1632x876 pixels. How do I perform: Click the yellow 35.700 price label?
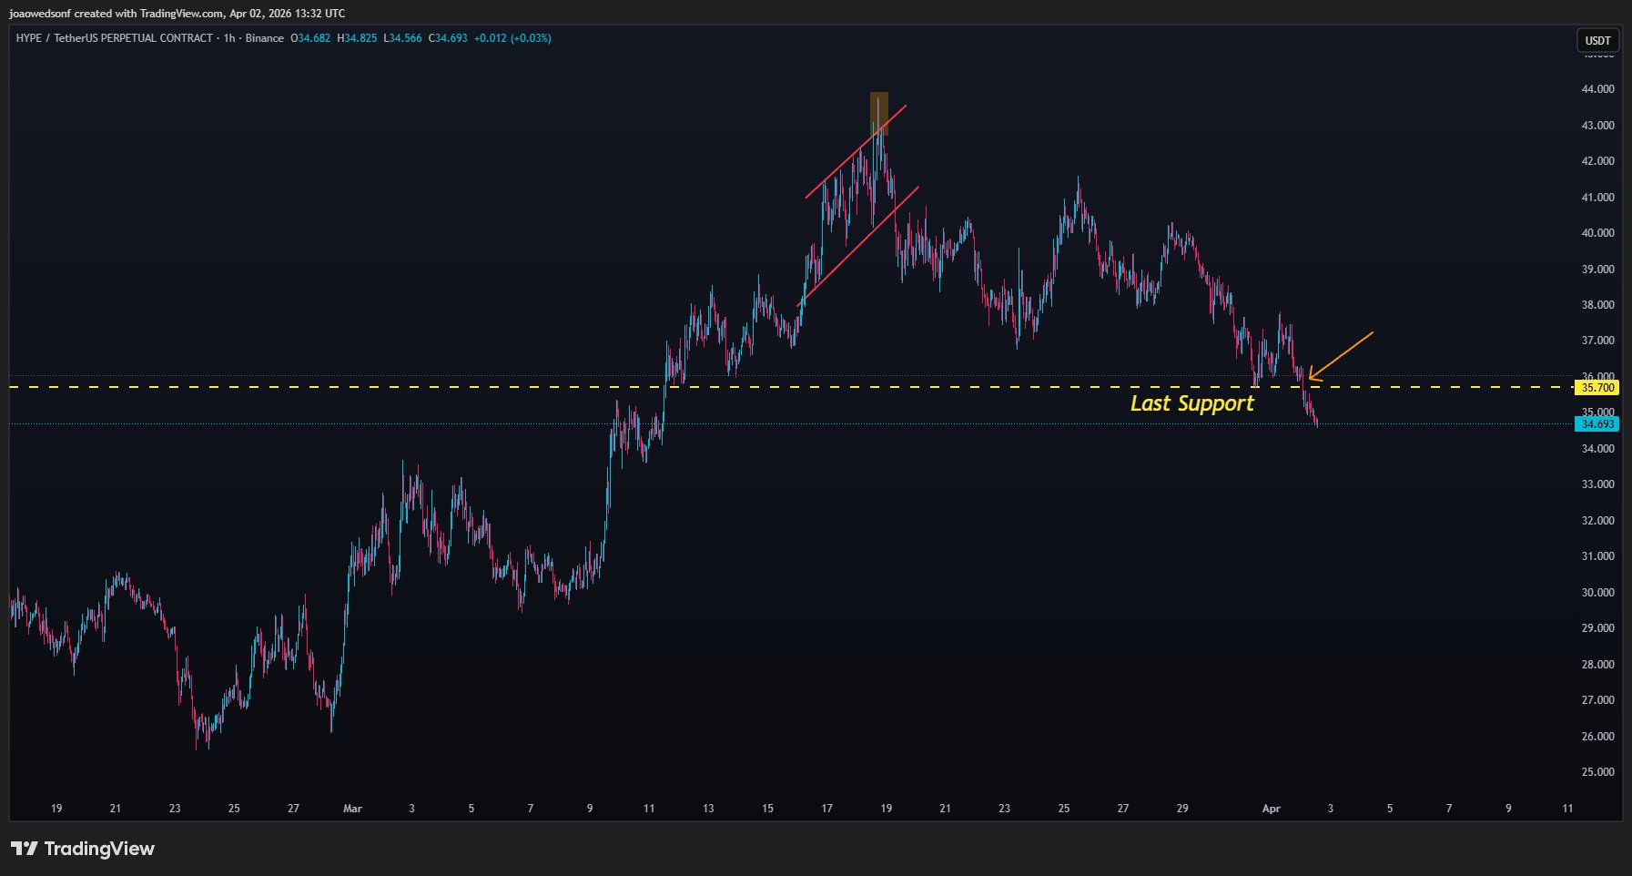point(1597,388)
